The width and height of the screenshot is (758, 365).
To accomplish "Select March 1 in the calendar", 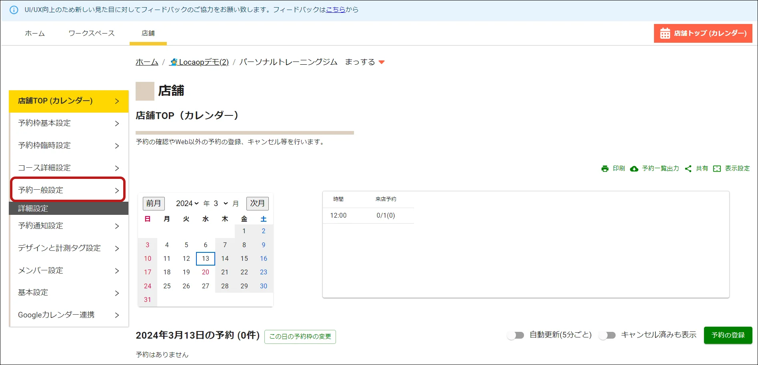I will click(244, 231).
